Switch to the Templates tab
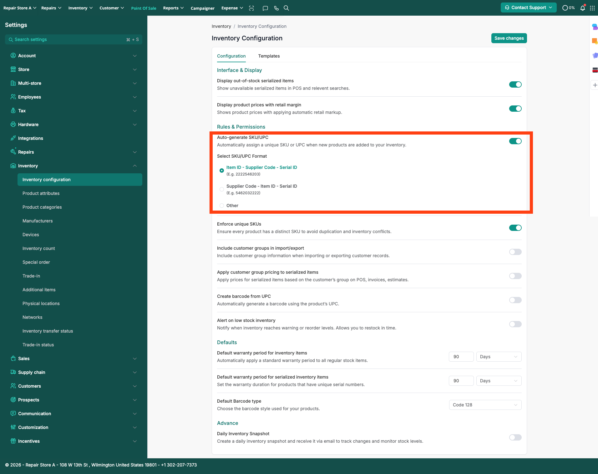598x474 pixels. click(x=269, y=56)
